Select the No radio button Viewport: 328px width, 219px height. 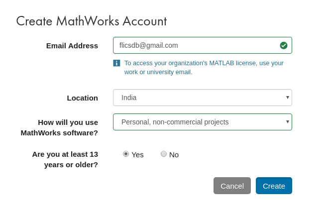(164, 154)
